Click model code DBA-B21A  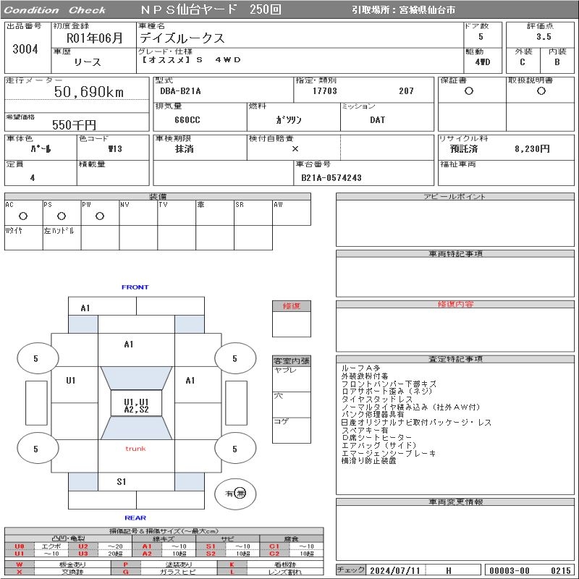pos(180,91)
